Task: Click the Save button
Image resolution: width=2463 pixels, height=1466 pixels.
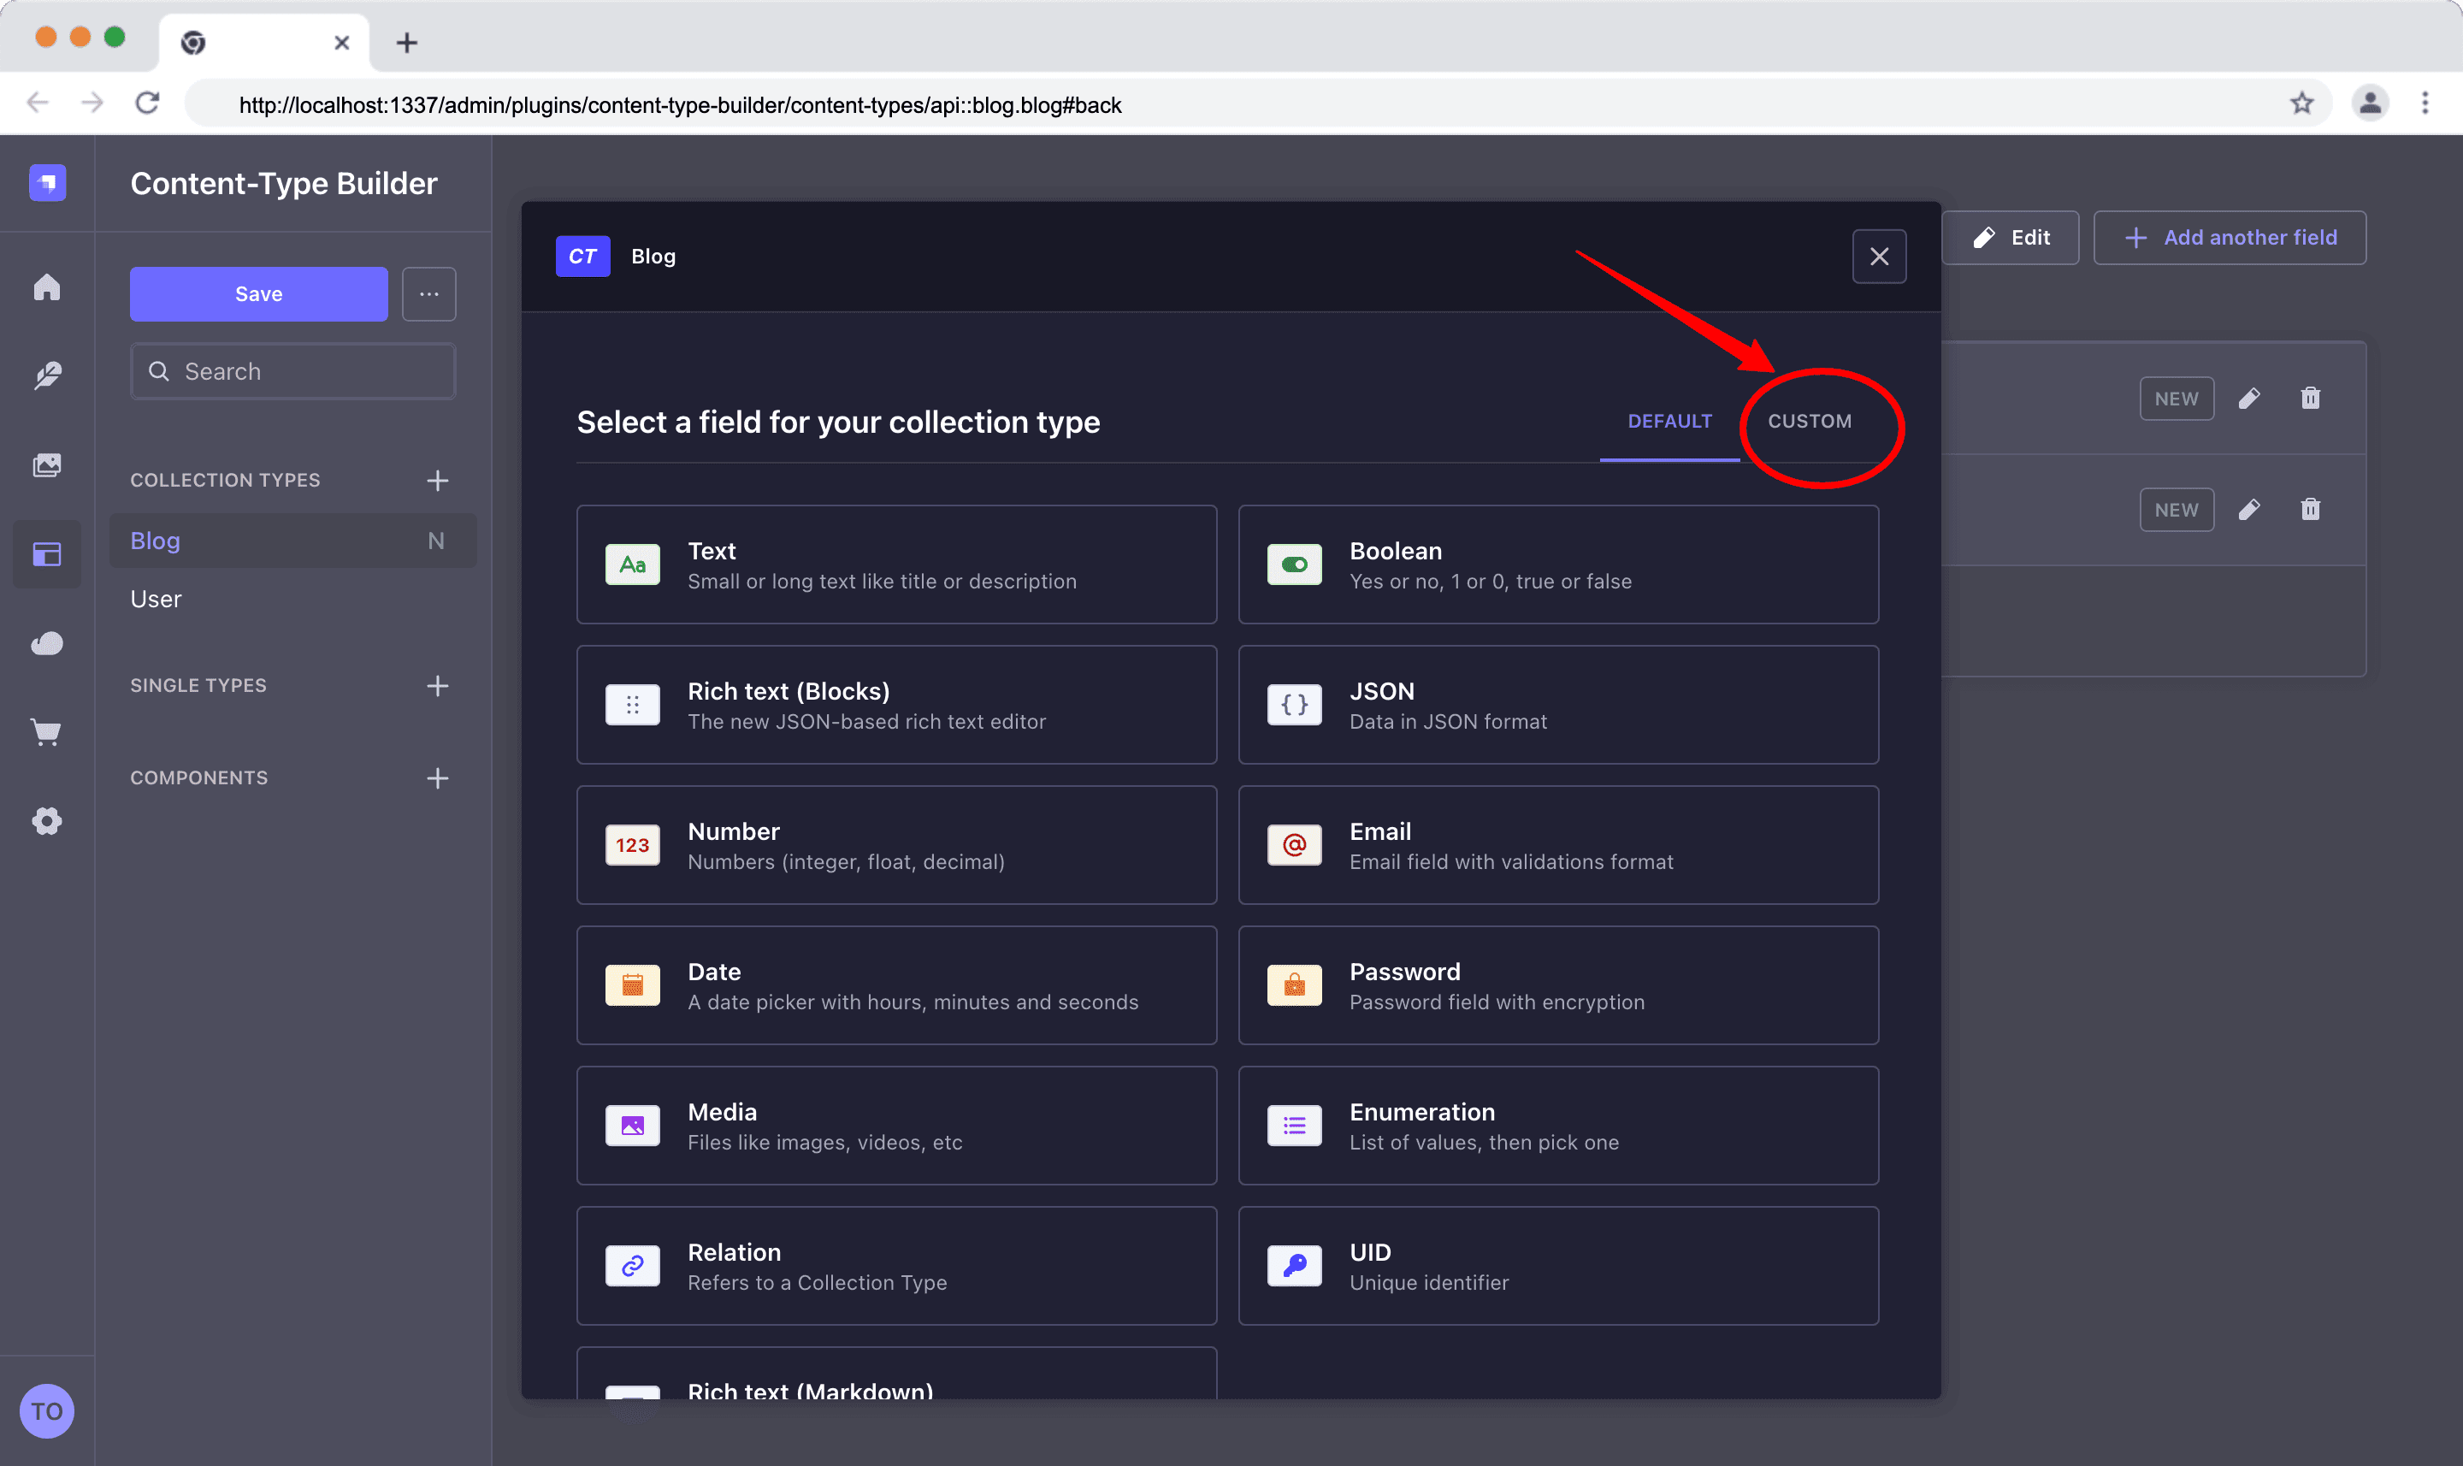Action: pos(259,294)
